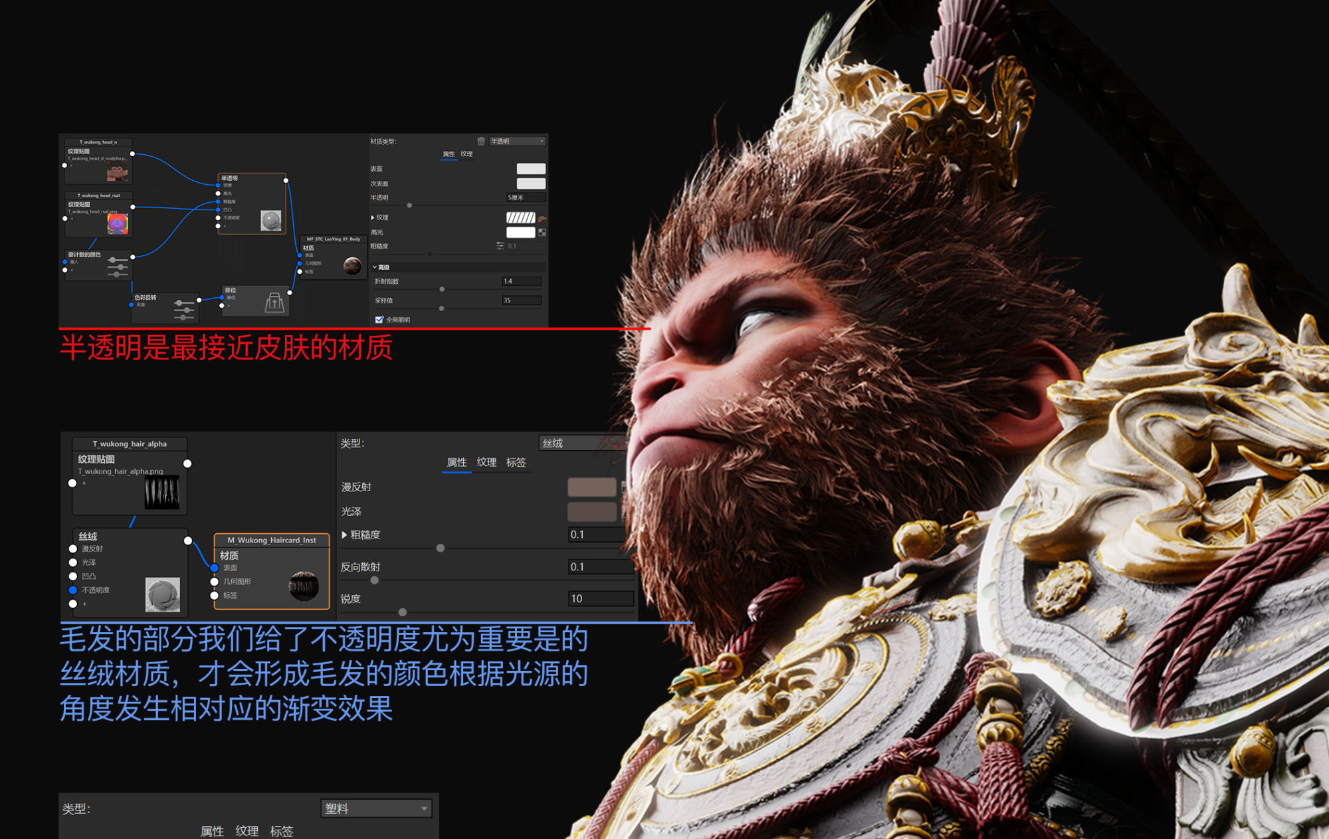Click sliders icon on 色彩反转 node
This screenshot has width=1329, height=839.
[184, 310]
